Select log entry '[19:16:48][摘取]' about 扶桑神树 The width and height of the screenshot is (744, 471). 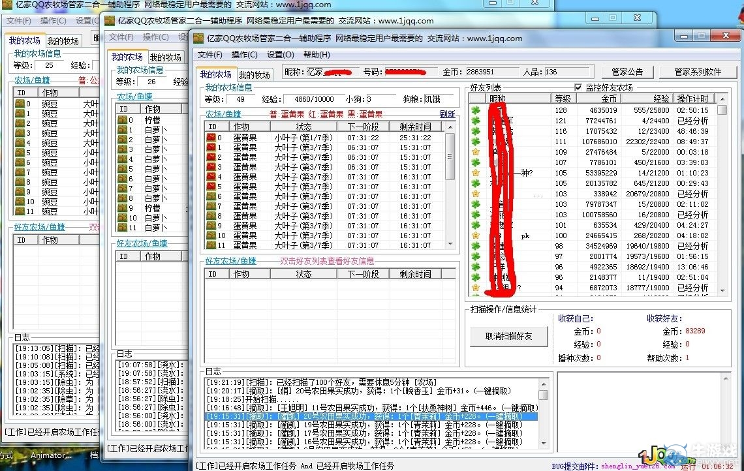pyautogui.click(x=372, y=408)
